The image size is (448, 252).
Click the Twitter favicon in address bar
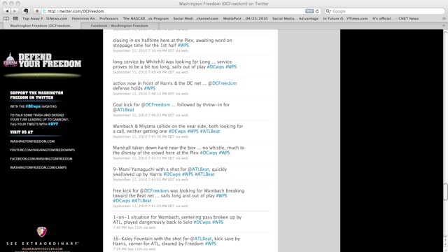pyautogui.click(x=45, y=11)
